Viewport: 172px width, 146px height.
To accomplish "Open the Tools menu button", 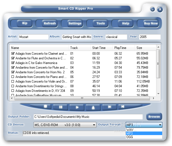I will tap(100, 24).
